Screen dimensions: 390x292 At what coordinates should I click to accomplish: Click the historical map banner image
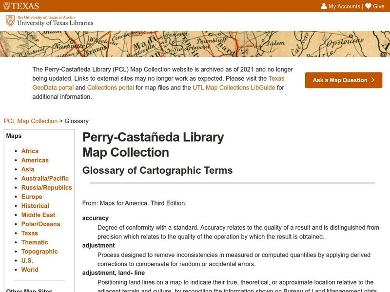(x=195, y=44)
